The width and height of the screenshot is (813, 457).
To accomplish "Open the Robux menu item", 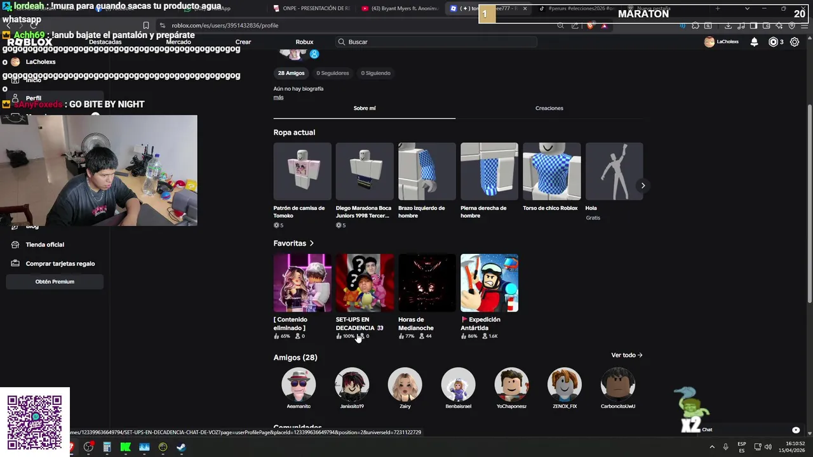I will click(x=304, y=42).
